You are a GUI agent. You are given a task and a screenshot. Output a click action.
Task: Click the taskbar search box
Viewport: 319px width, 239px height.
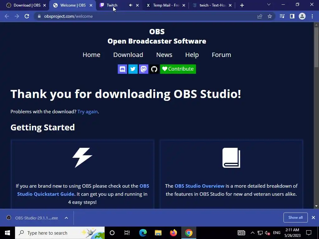[x=60, y=233]
